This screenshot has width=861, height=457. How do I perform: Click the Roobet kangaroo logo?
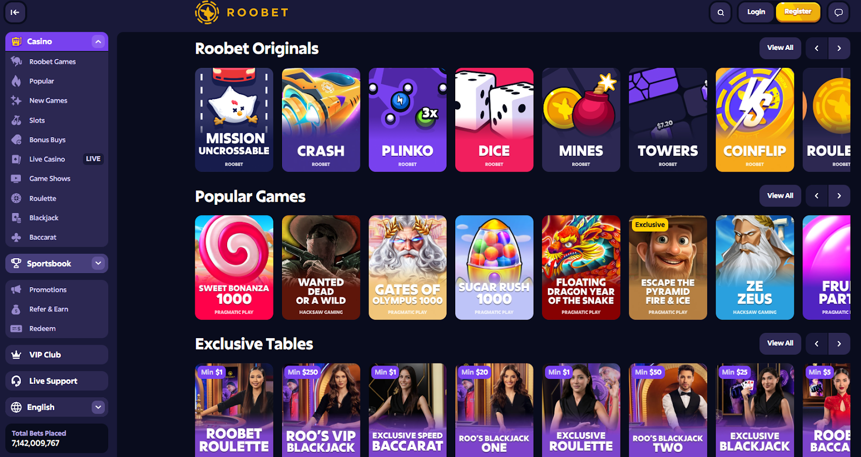(x=207, y=12)
